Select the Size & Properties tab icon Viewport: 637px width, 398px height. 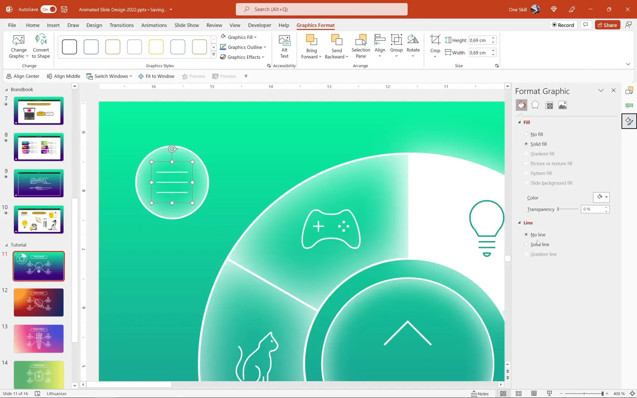click(549, 105)
